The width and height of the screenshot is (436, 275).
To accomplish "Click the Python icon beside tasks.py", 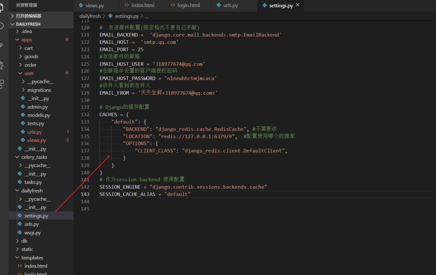I will pos(20,182).
